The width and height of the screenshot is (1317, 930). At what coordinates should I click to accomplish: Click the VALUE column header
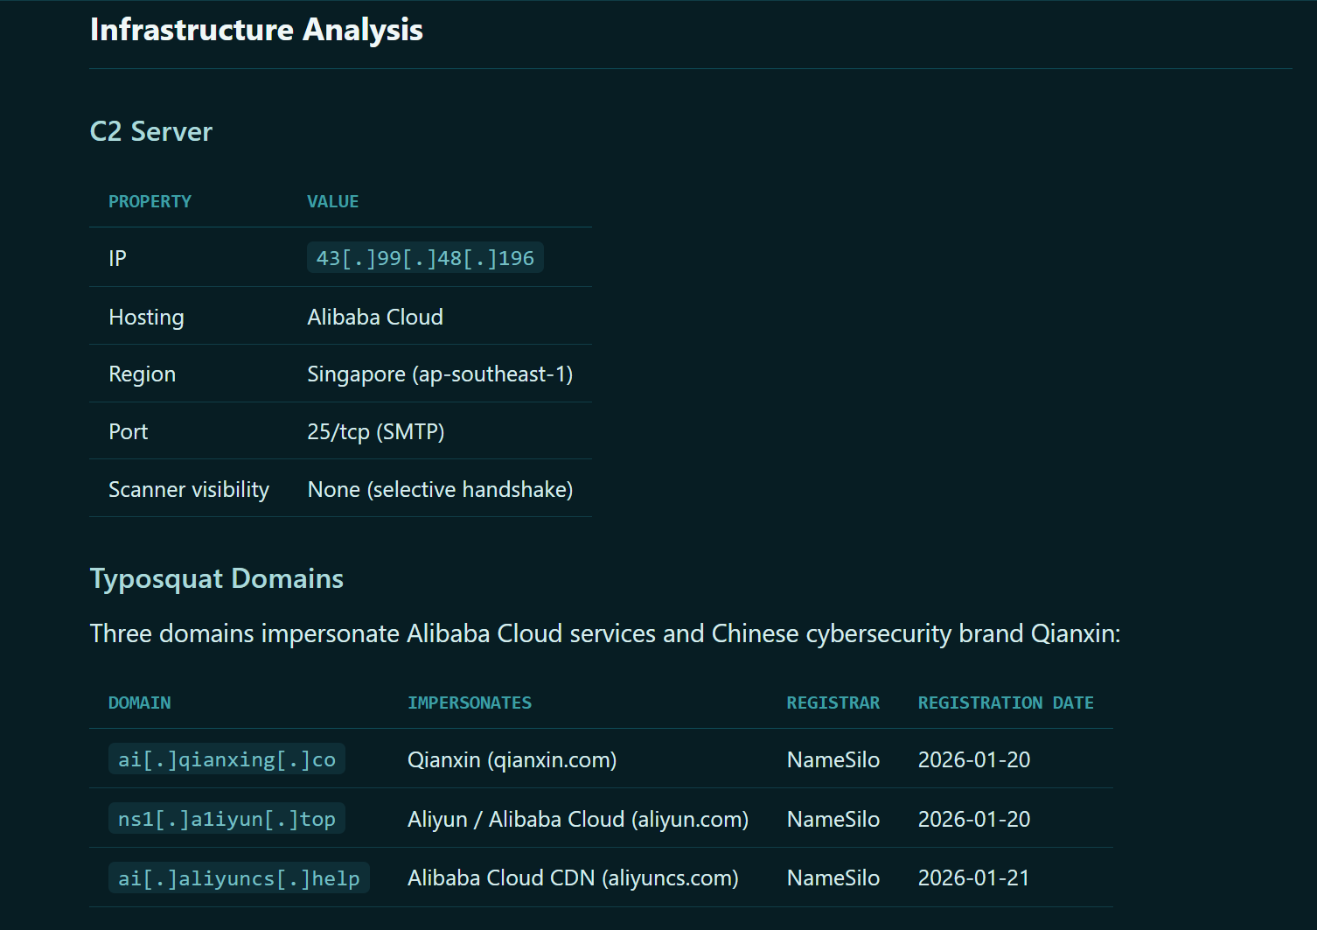pos(332,201)
